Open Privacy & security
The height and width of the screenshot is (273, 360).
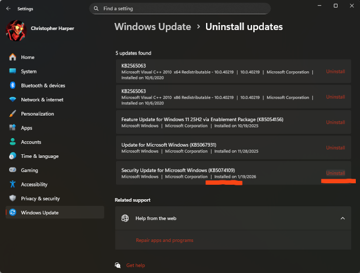(55, 199)
